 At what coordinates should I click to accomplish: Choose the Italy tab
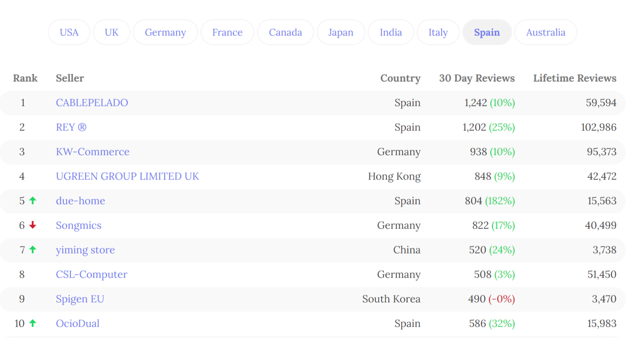pyautogui.click(x=438, y=32)
